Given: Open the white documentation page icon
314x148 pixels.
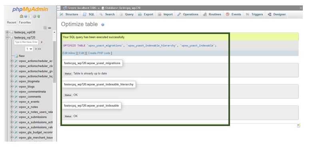Looking at the screenshot, I should (30, 16).
